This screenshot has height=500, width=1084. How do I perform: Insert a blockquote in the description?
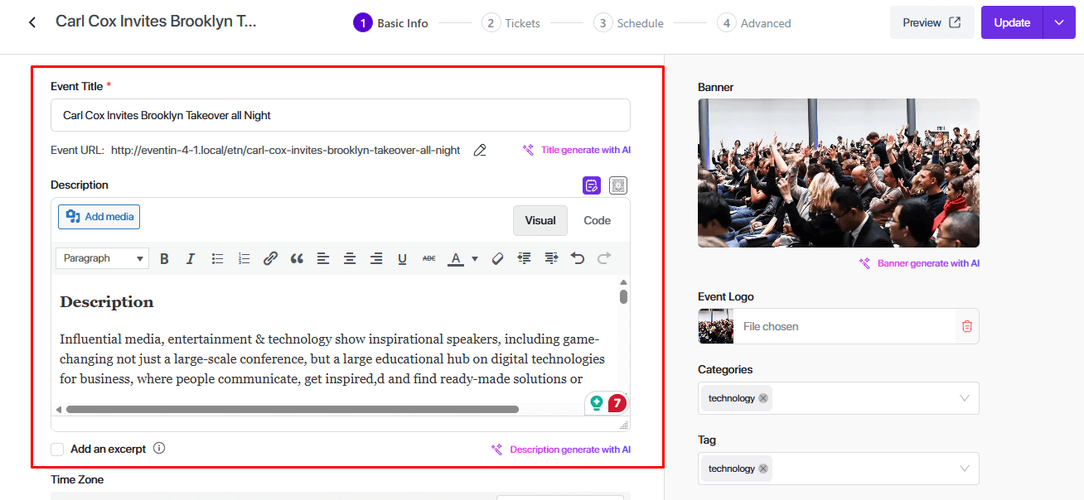(297, 258)
